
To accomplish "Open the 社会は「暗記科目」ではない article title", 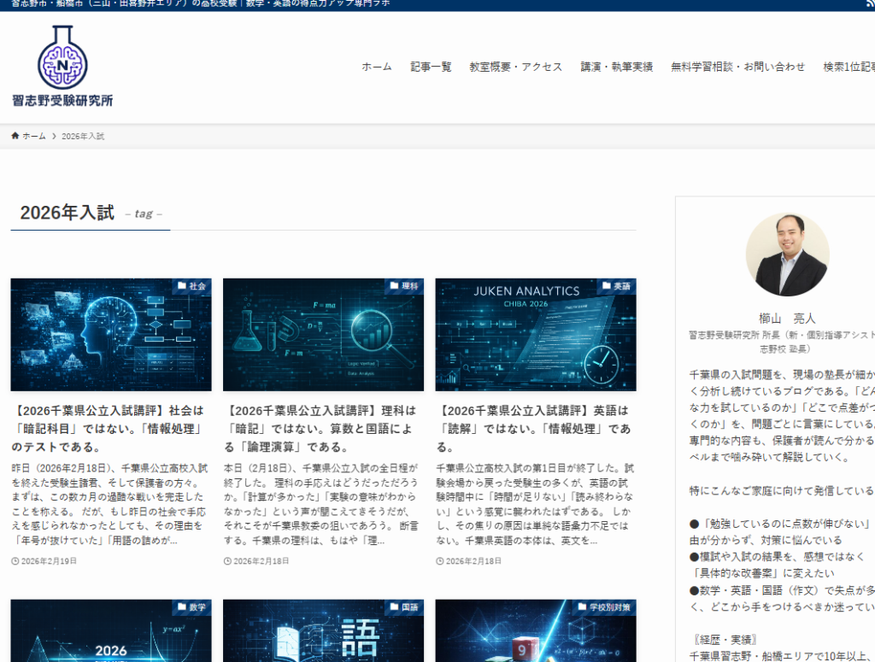I will (x=107, y=429).
